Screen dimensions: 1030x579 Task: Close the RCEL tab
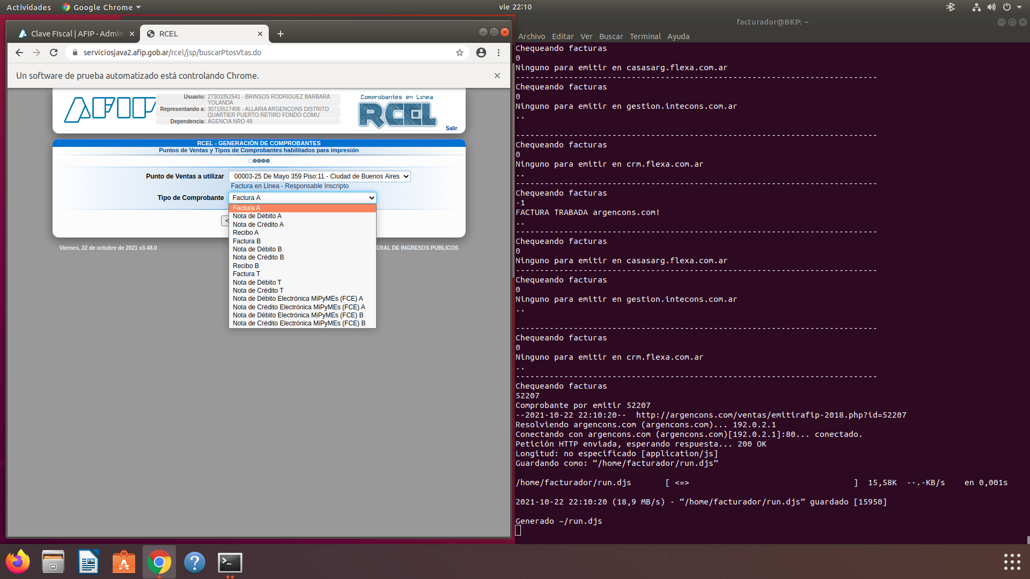pos(260,34)
